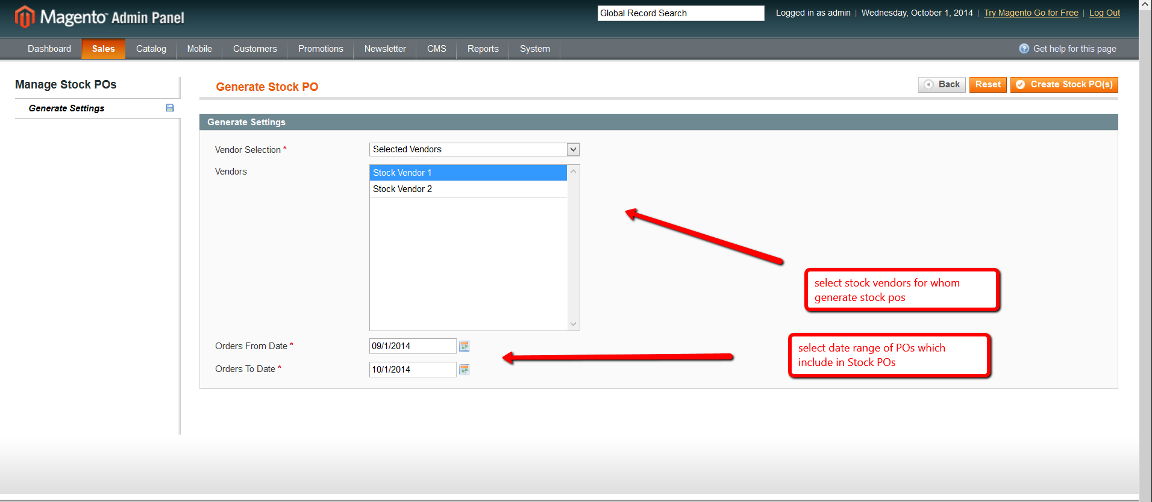Click the Back button
The image size is (1152, 502).
pyautogui.click(x=942, y=85)
